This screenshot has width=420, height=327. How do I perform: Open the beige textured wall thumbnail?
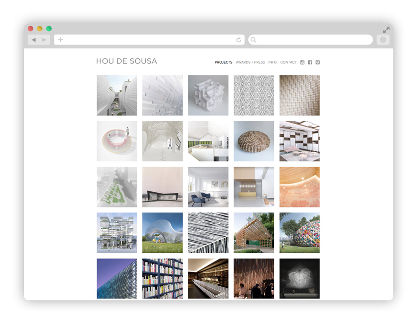pyautogui.click(x=299, y=95)
